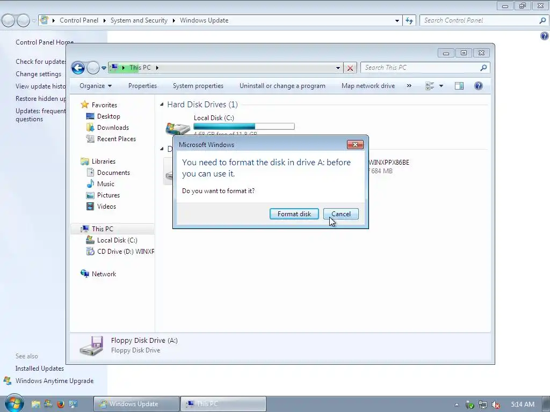Open Installed Updates link
The width and height of the screenshot is (550, 412).
click(40, 369)
